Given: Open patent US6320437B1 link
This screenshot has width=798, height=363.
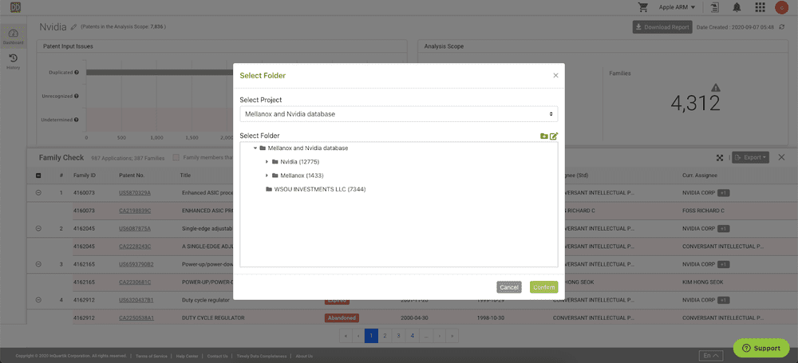Looking at the screenshot, I should click(136, 300).
